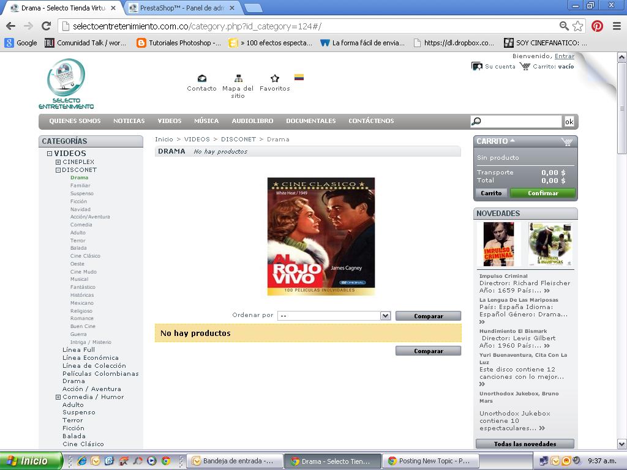The width and height of the screenshot is (627, 470).
Task: Open Hundimiento El Bismark novedad link
Action: click(513, 331)
